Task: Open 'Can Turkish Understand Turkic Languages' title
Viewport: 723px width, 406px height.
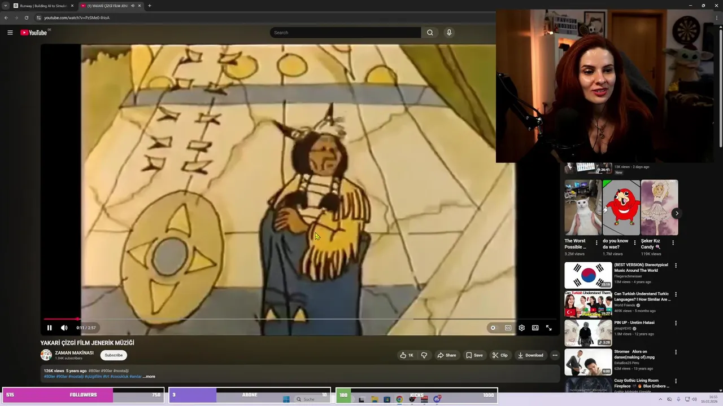Action: point(642,297)
